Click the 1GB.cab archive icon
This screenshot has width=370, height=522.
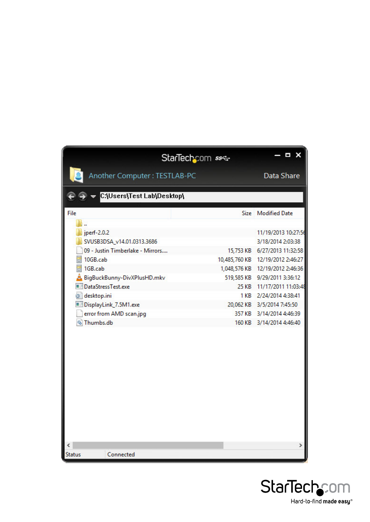pyautogui.click(x=79, y=268)
